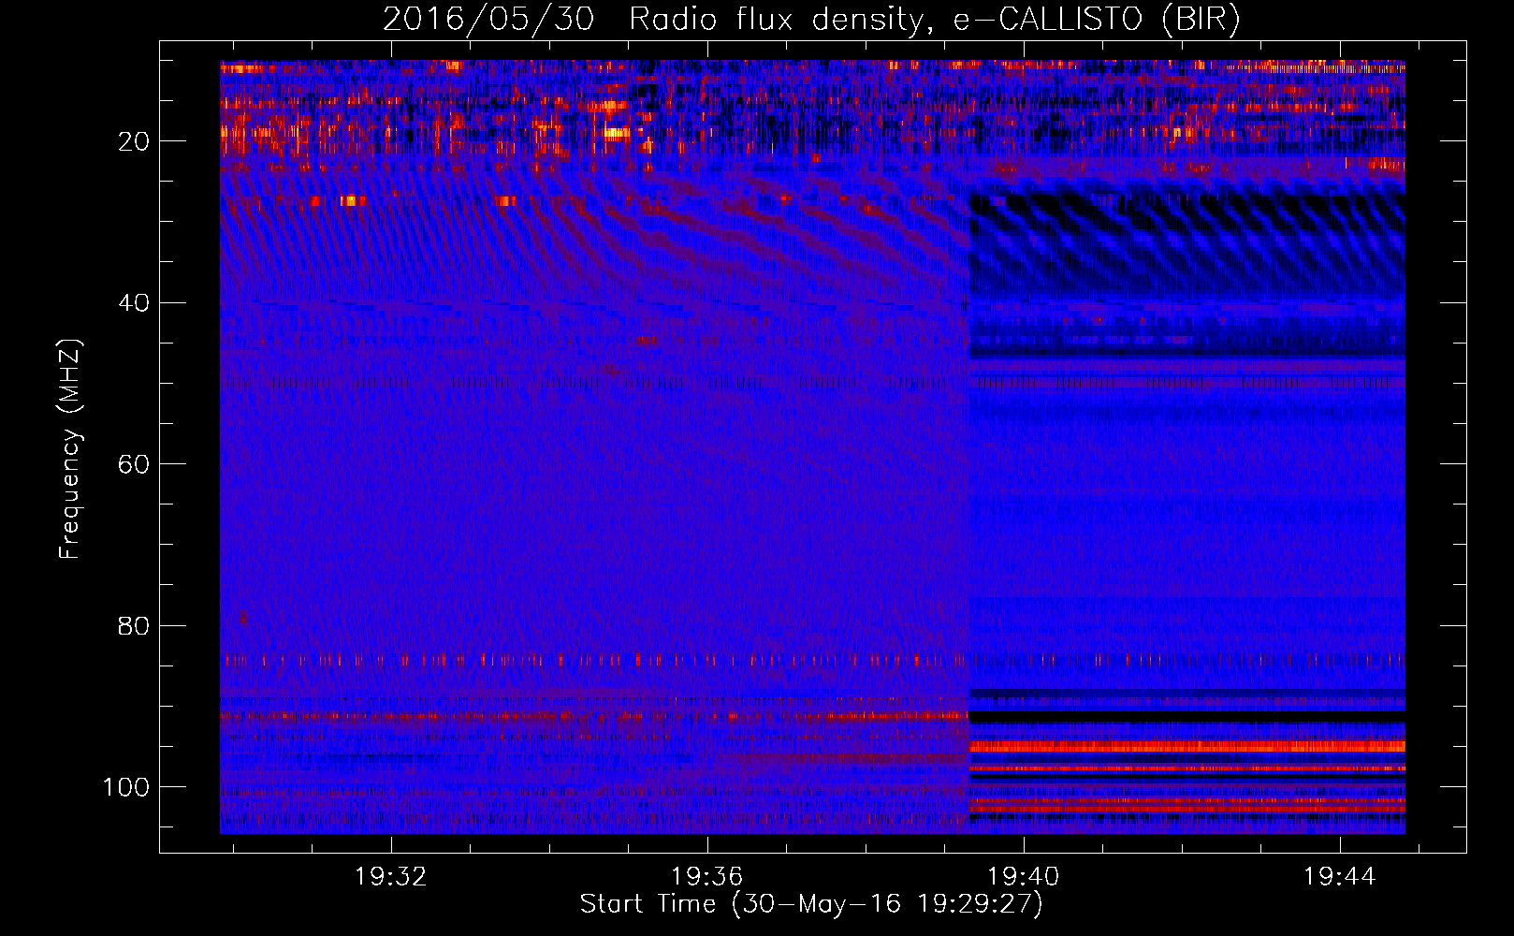The height and width of the screenshot is (936, 1514).
Task: Click the 'Start Time (30-May-16 19:29:27)' axis label
Action: (x=810, y=904)
